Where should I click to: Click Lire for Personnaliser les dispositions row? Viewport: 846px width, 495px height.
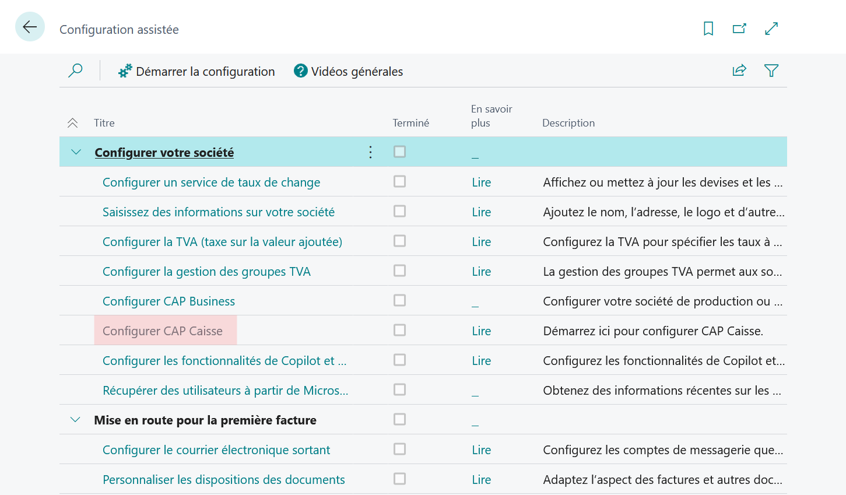point(482,480)
